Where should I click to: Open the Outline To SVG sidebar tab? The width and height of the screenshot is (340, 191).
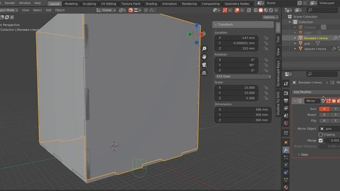pos(278,103)
